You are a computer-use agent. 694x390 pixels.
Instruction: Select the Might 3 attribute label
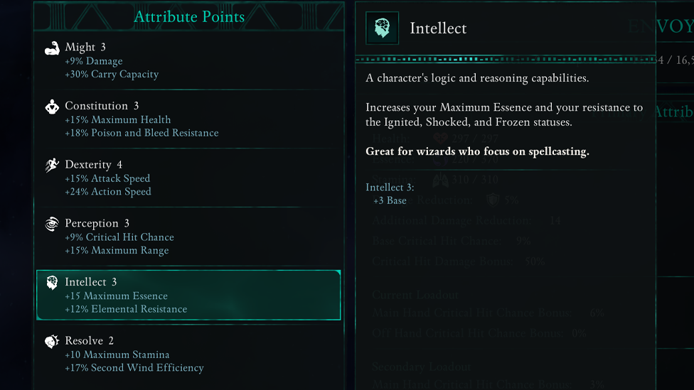pyautogui.click(x=85, y=47)
